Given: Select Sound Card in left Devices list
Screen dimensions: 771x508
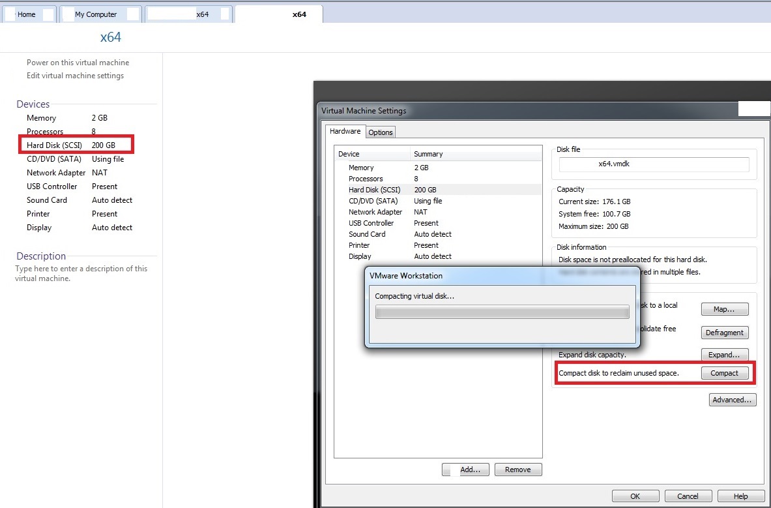Looking at the screenshot, I should pos(79,200).
